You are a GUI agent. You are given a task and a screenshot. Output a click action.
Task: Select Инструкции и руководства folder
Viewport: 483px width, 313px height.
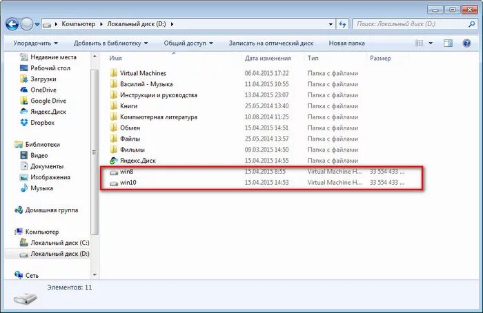pos(158,95)
